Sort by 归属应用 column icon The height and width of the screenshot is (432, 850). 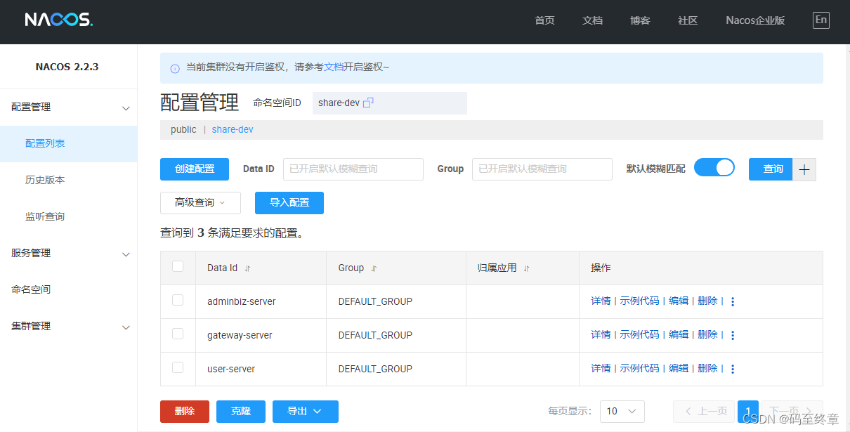click(527, 268)
